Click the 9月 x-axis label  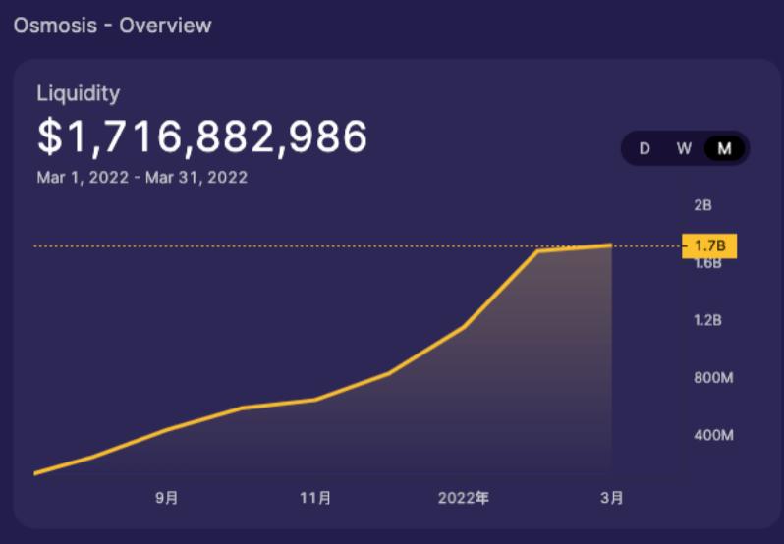[167, 498]
